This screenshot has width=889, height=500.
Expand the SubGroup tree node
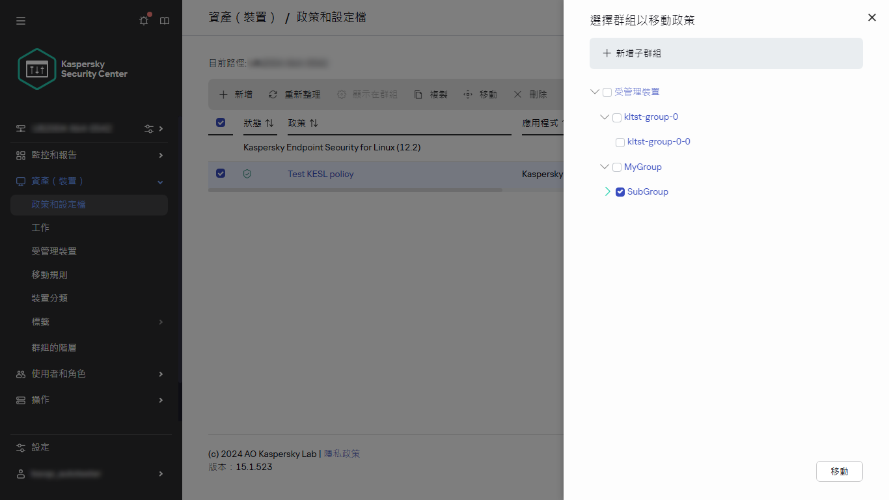tap(607, 191)
